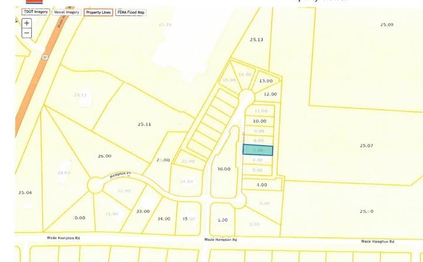Select parcel labeled 9.00
Screen dimensions: 423x262
pyautogui.click(x=259, y=131)
